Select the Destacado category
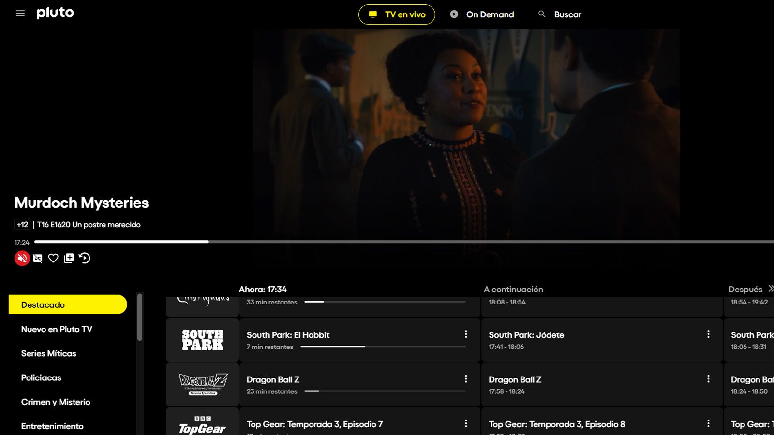This screenshot has width=774, height=435. click(68, 304)
